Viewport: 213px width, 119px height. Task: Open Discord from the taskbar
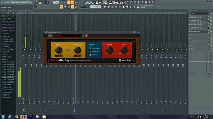click(37, 117)
